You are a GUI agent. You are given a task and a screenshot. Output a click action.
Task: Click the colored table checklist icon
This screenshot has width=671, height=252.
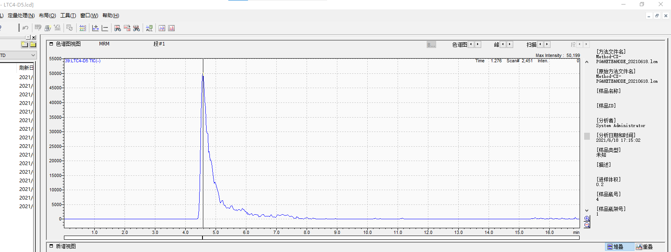pos(83,28)
